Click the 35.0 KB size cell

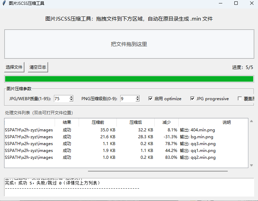(x=108, y=130)
